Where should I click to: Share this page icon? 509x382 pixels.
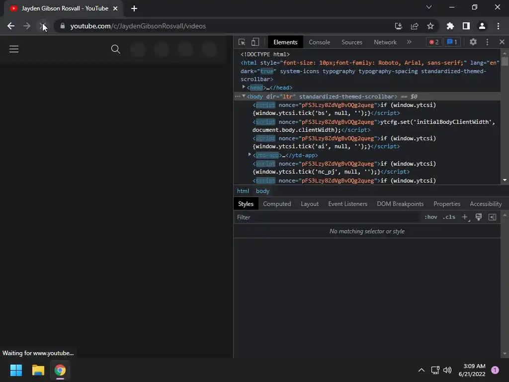tap(415, 26)
